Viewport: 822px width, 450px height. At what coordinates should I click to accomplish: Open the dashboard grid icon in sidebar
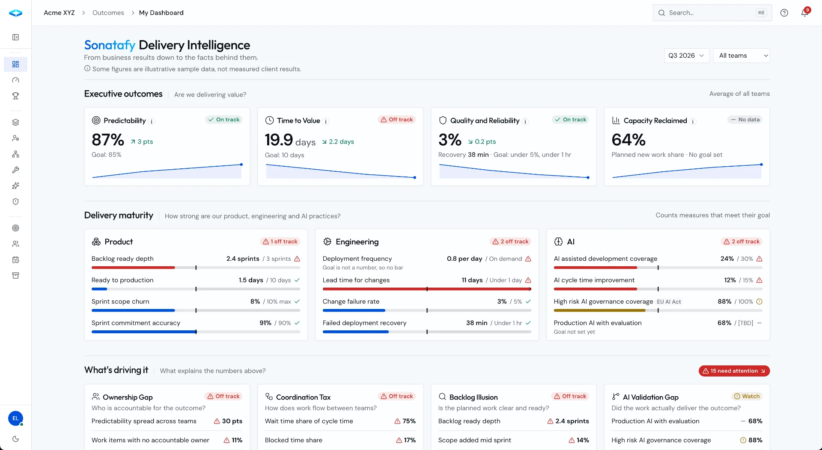click(15, 64)
